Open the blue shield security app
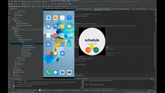165x93 pixels. point(48,18)
